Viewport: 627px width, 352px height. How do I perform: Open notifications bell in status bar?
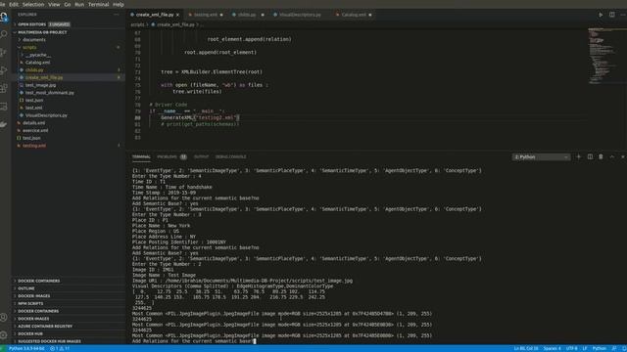point(624,348)
